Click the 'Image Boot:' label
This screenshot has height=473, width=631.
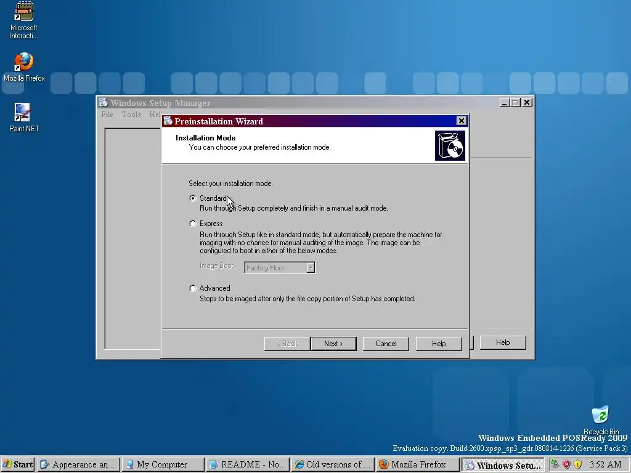217,266
